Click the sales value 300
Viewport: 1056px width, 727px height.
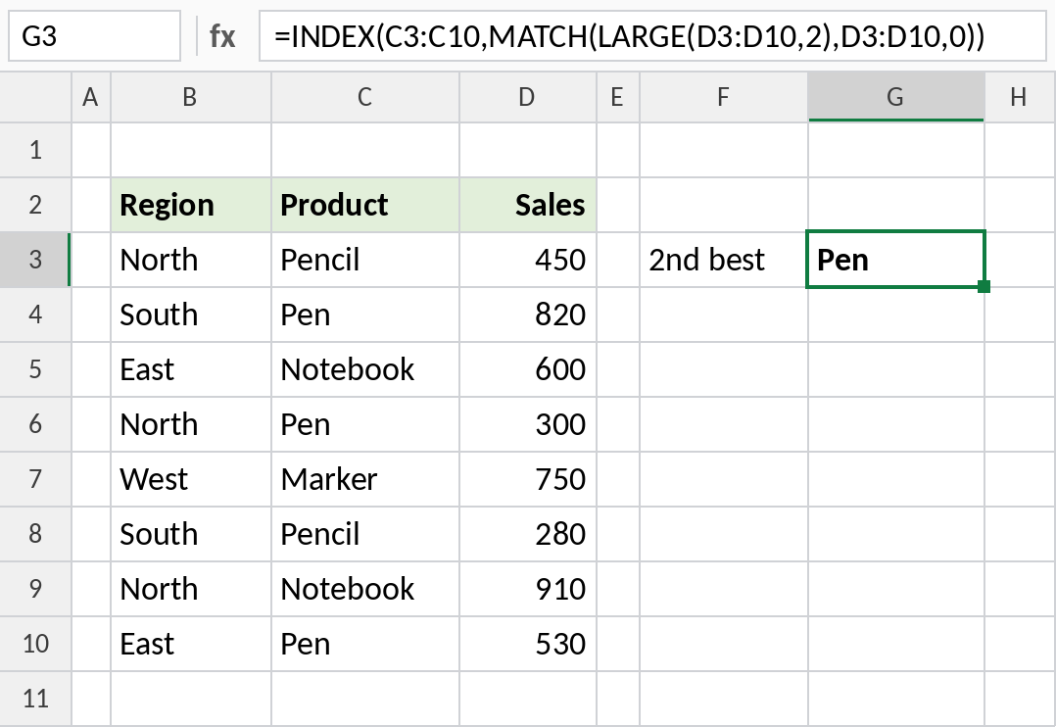527,424
